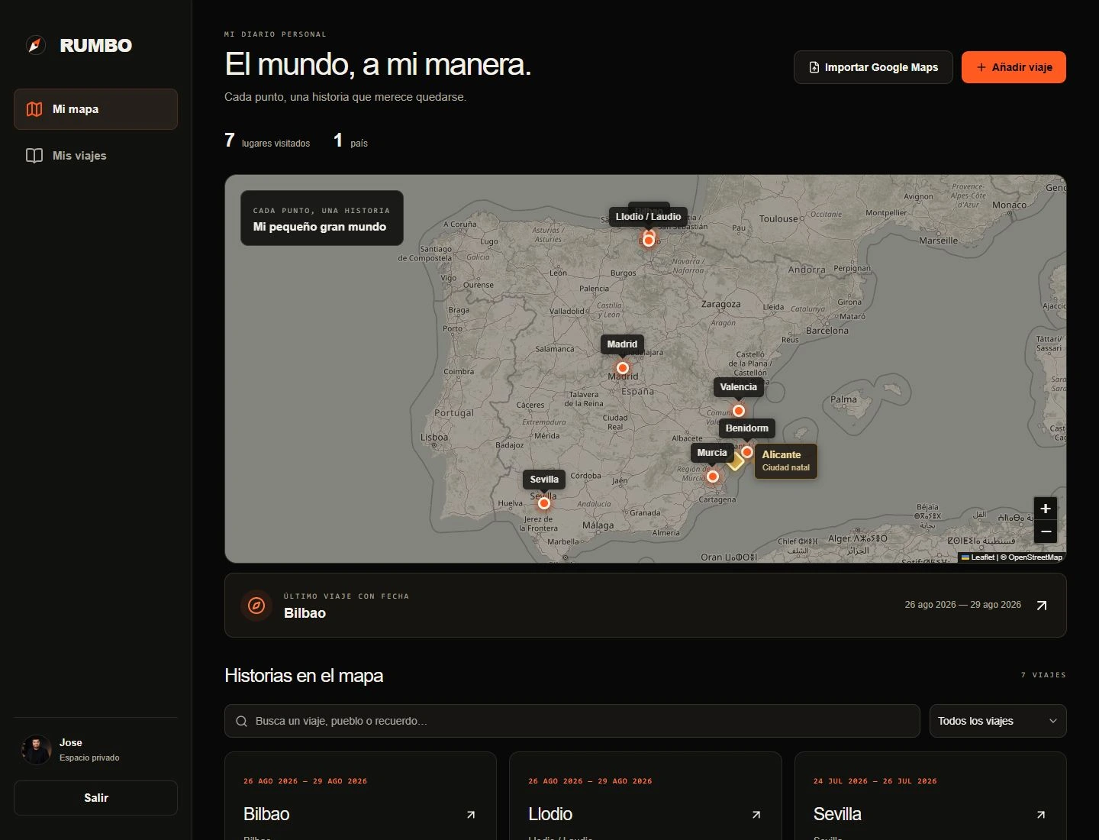The height and width of the screenshot is (840, 1099).
Task: Click the Llodio trip card title
Action: [x=550, y=814]
